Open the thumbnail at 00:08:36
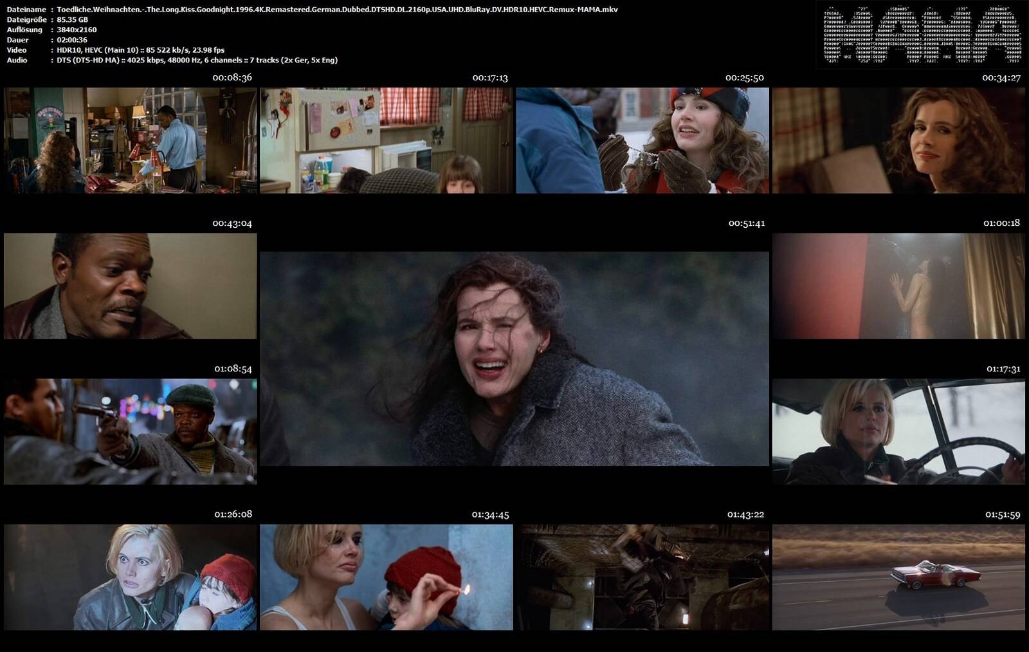The height and width of the screenshot is (652, 1029). pos(130,140)
